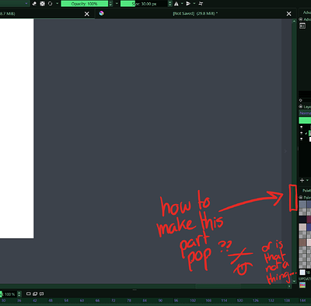Close the left document tab
The image size is (311, 306).
(x=87, y=14)
